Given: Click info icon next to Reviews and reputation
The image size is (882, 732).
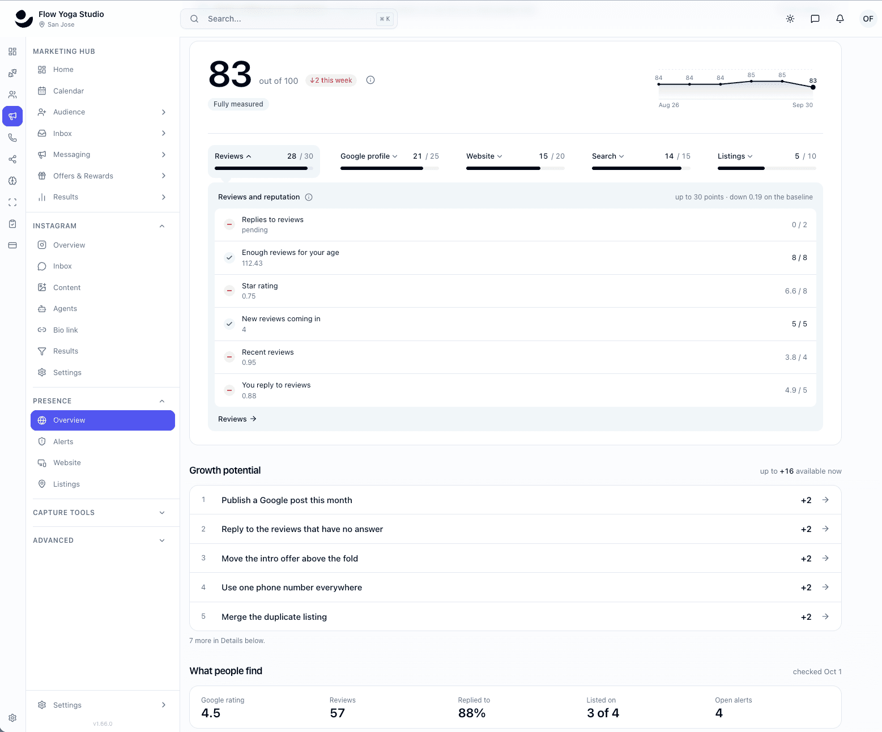Looking at the screenshot, I should 309,197.
